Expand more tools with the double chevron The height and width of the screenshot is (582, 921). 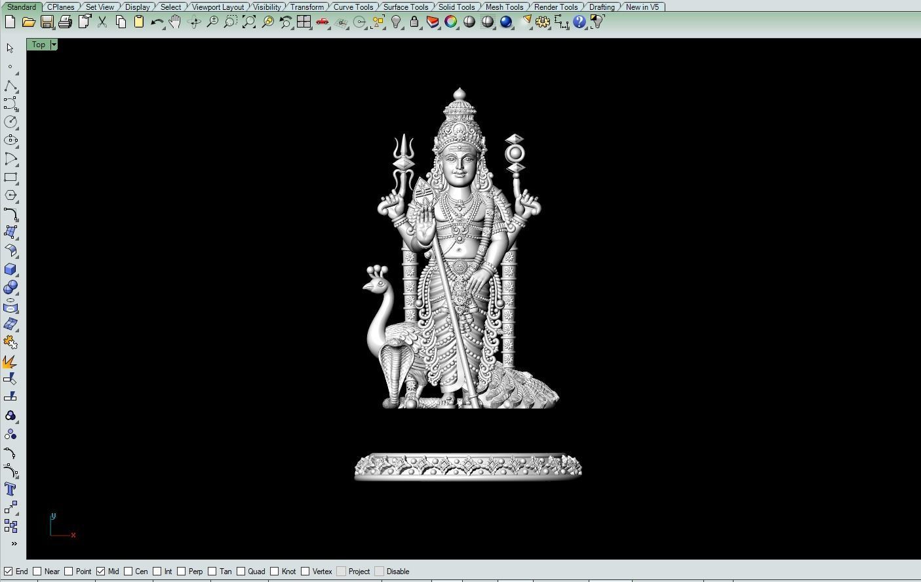point(14,543)
